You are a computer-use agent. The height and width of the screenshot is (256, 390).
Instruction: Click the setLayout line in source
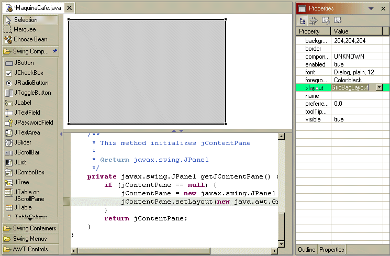point(199,202)
